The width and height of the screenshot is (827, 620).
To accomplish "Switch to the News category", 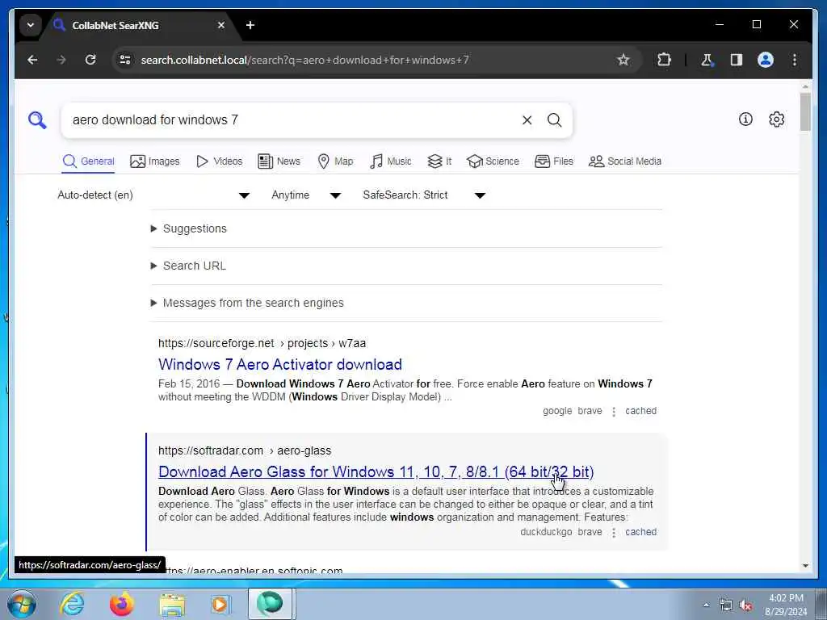I will click(x=279, y=161).
